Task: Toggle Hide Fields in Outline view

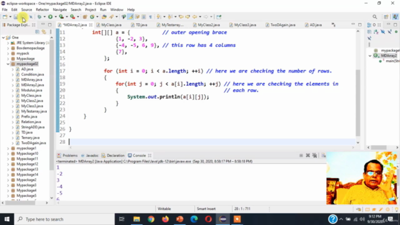Action: (383, 32)
